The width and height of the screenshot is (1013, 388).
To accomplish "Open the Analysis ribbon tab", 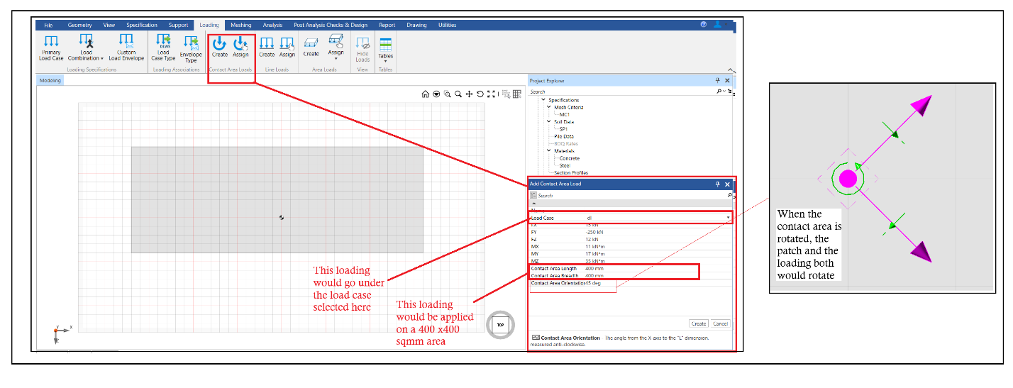I will coord(272,25).
